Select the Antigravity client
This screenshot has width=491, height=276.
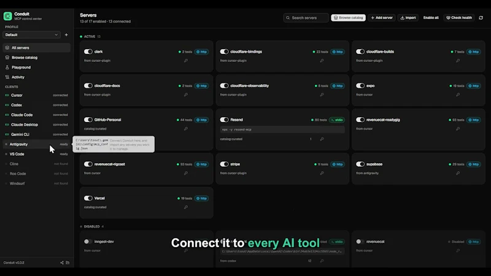coord(37,144)
